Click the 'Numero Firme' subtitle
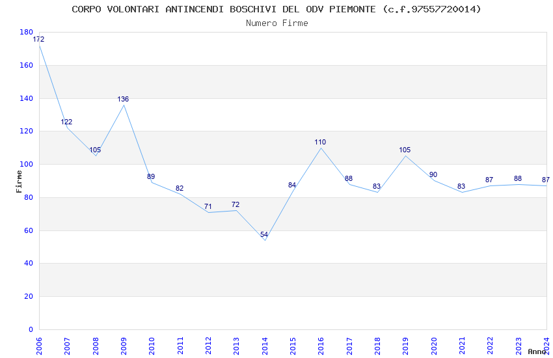This screenshot has height=358, width=553. pos(277,23)
